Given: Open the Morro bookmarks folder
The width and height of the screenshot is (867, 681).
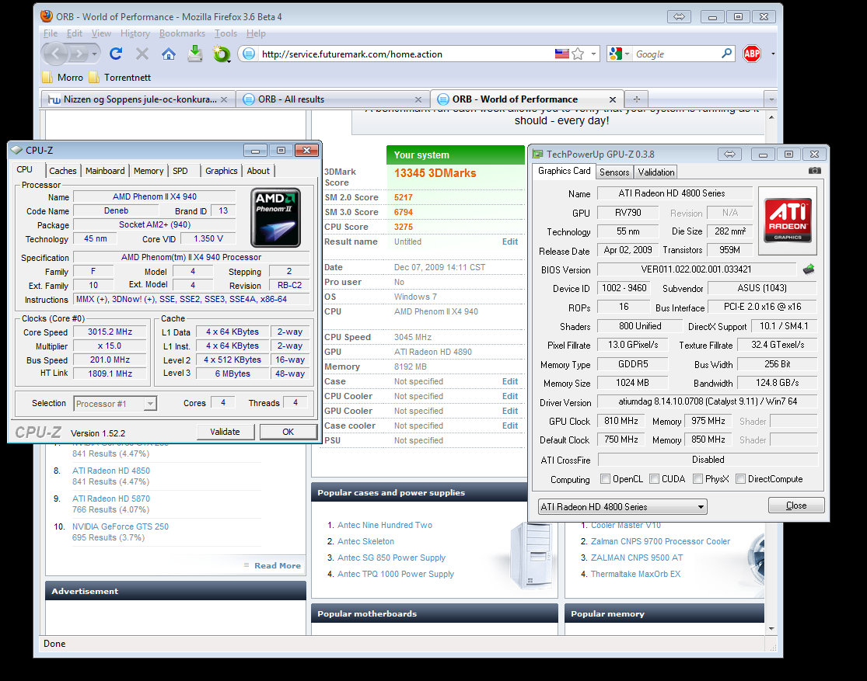Looking at the screenshot, I should (62, 78).
